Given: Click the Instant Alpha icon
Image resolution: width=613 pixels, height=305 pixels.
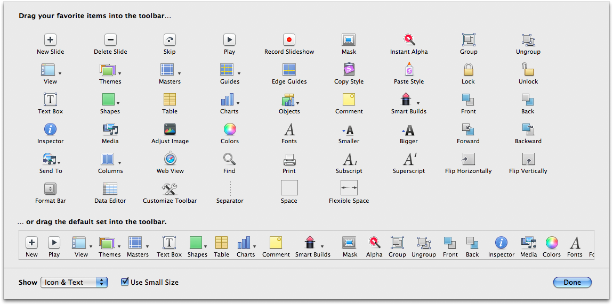Looking at the screenshot, I should click(x=409, y=40).
